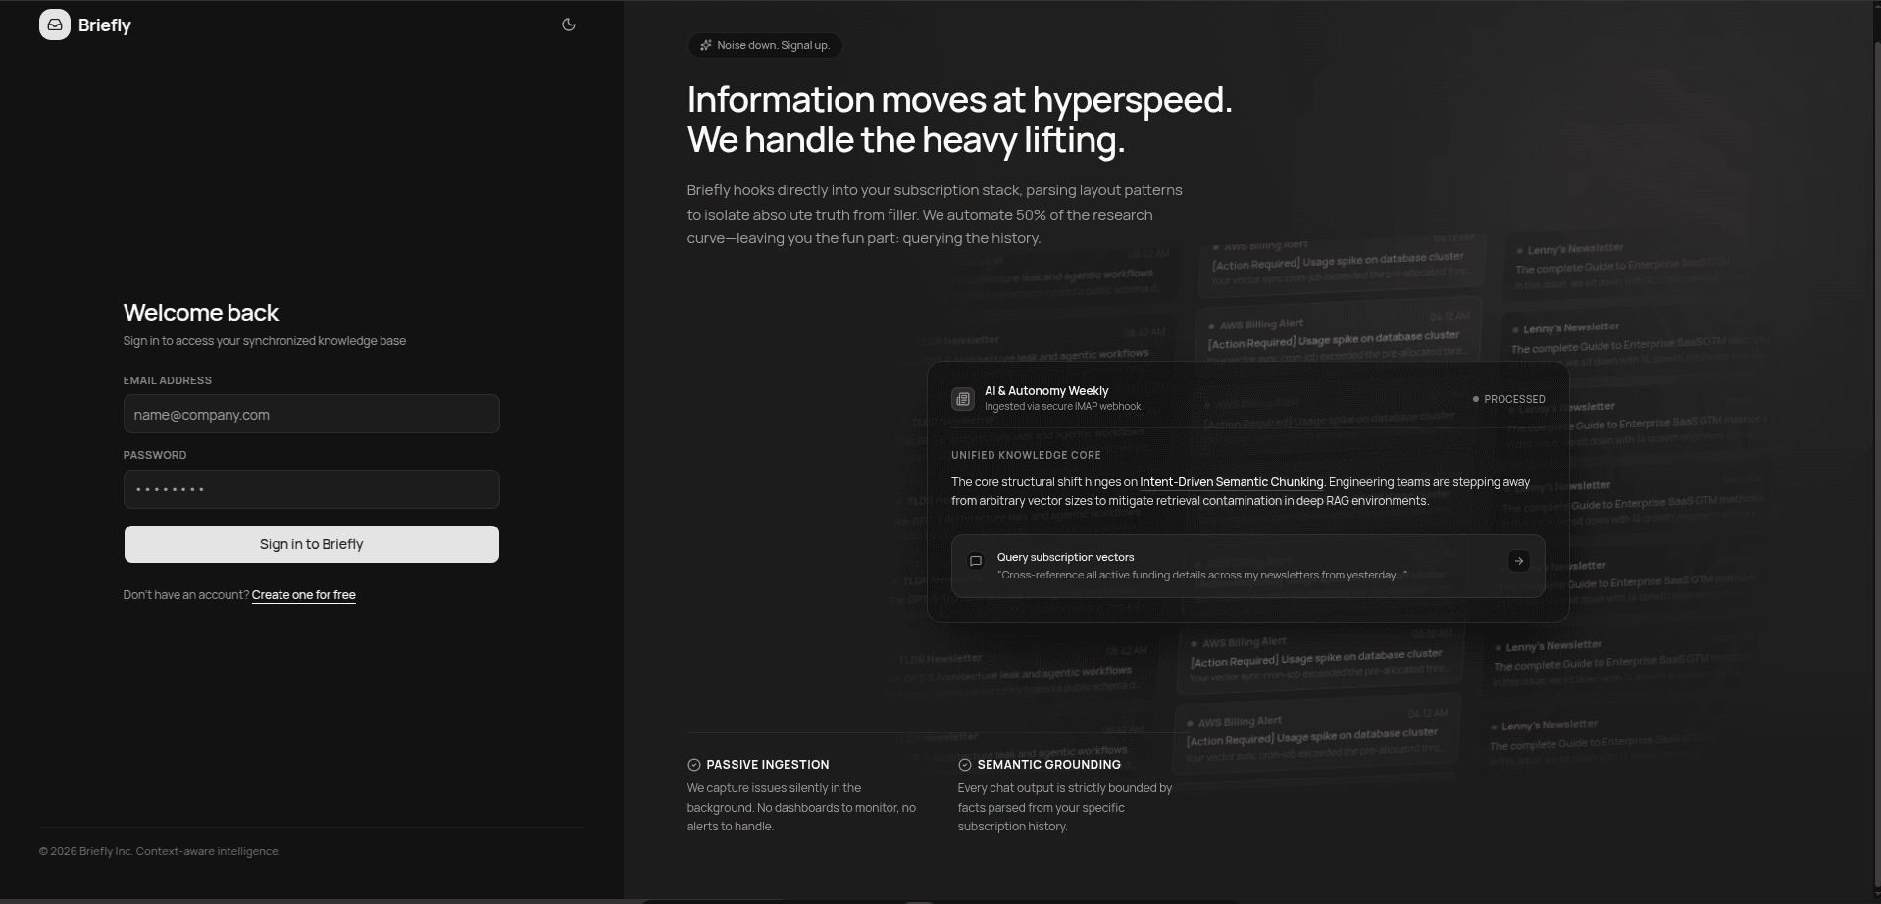Click 'Sign in to access your synchronized knowledge base'
Viewport: 1881px width, 904px height.
click(x=265, y=341)
